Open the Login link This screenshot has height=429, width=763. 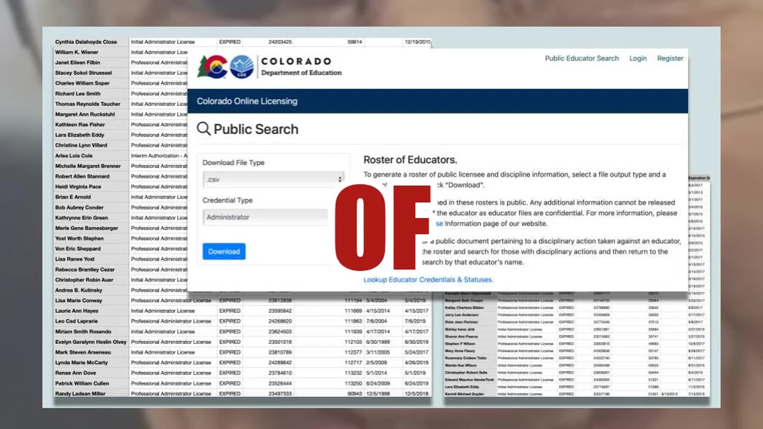click(638, 58)
